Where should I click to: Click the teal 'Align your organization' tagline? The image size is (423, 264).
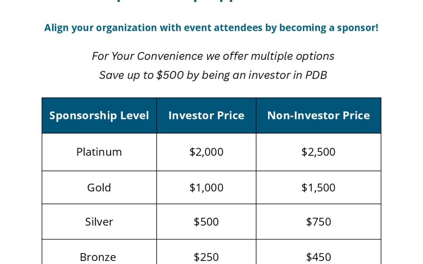pos(211,28)
